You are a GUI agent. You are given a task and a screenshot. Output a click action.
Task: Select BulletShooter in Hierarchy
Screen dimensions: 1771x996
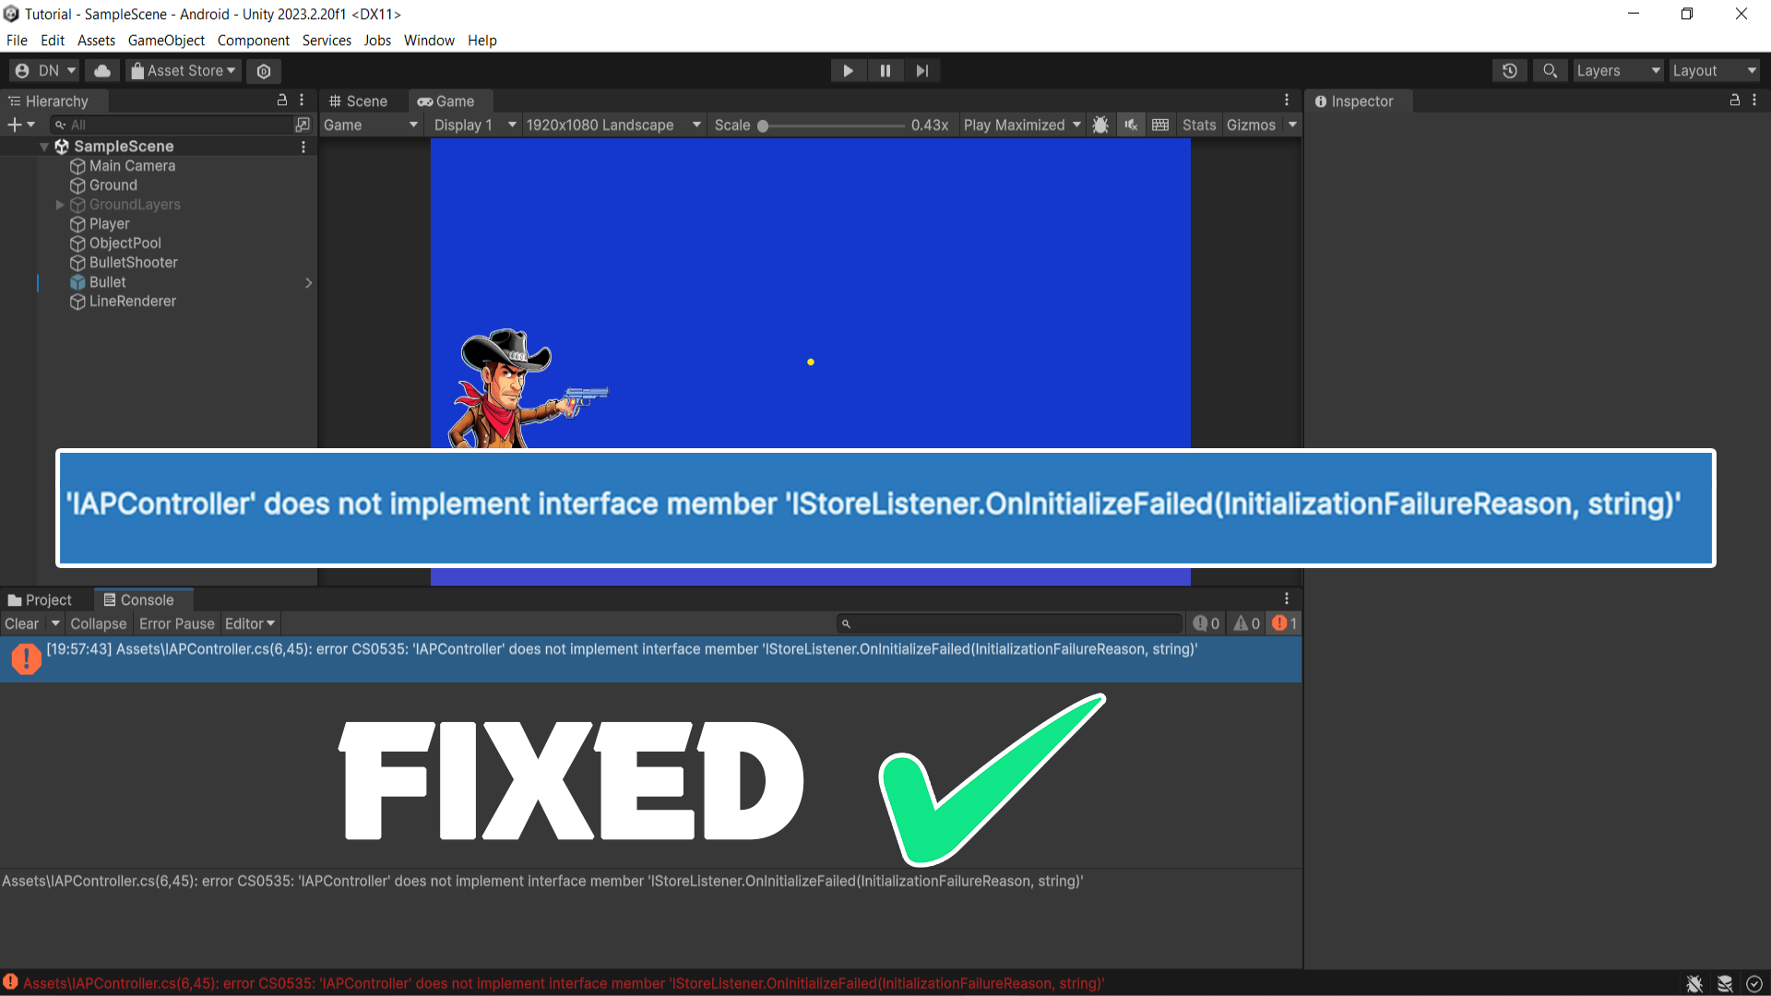click(x=134, y=263)
